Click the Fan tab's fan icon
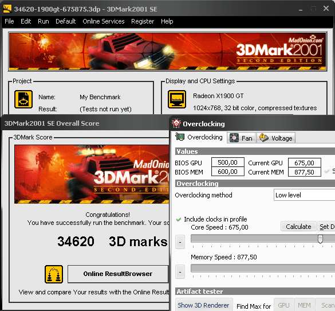This screenshot has width=335, height=311. tap(234, 138)
